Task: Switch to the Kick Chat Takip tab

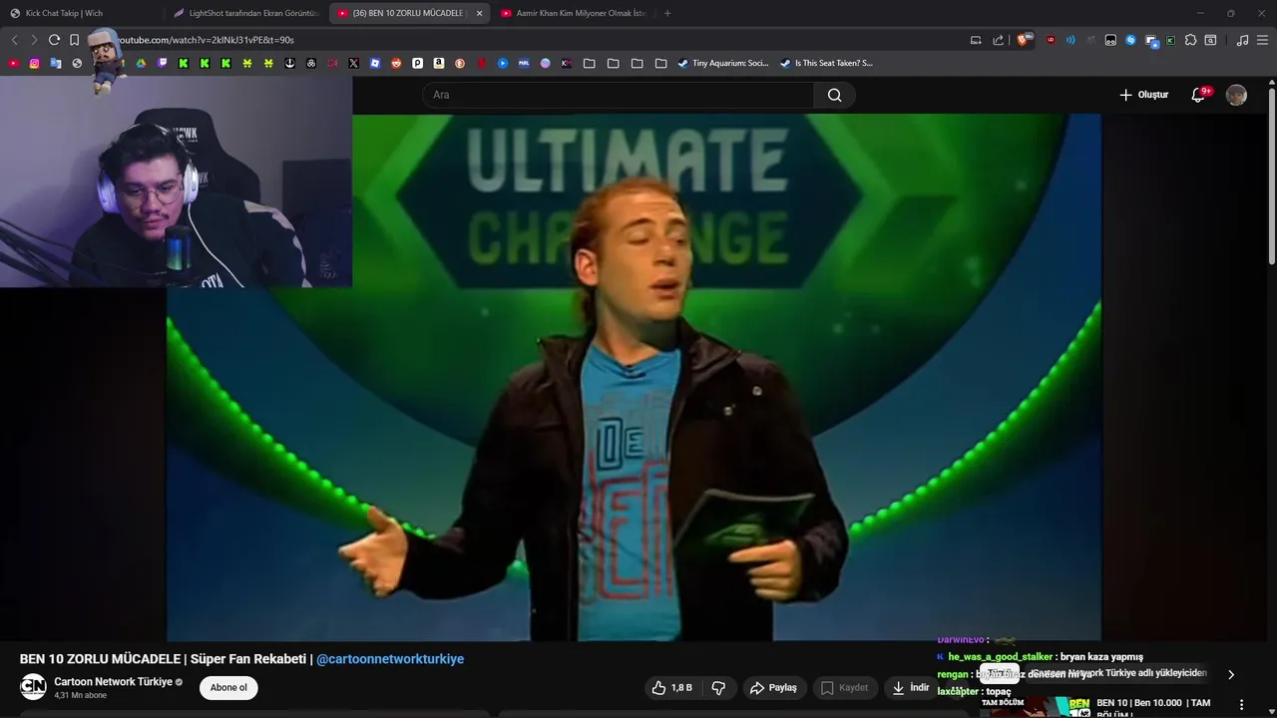Action: [x=82, y=13]
